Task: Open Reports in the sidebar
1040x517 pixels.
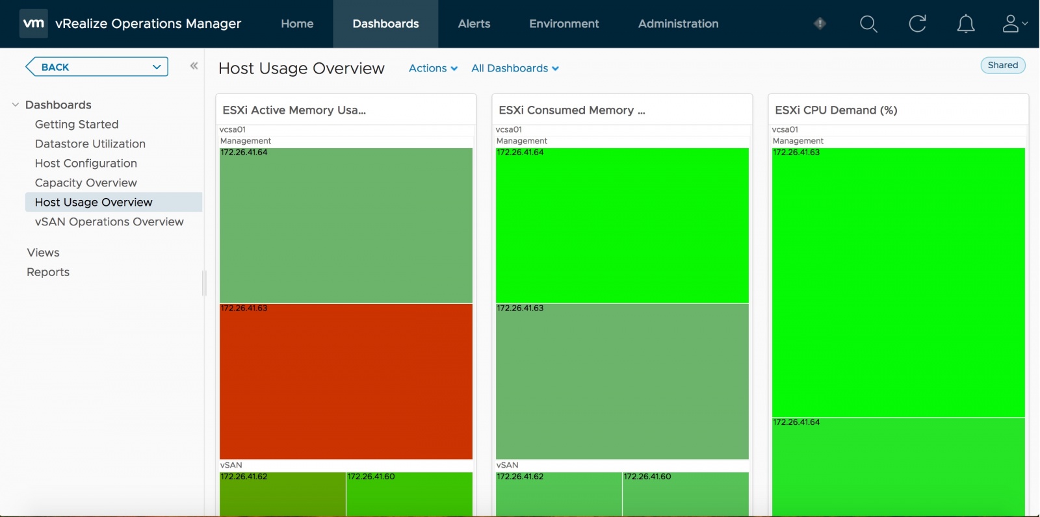Action: pos(48,272)
